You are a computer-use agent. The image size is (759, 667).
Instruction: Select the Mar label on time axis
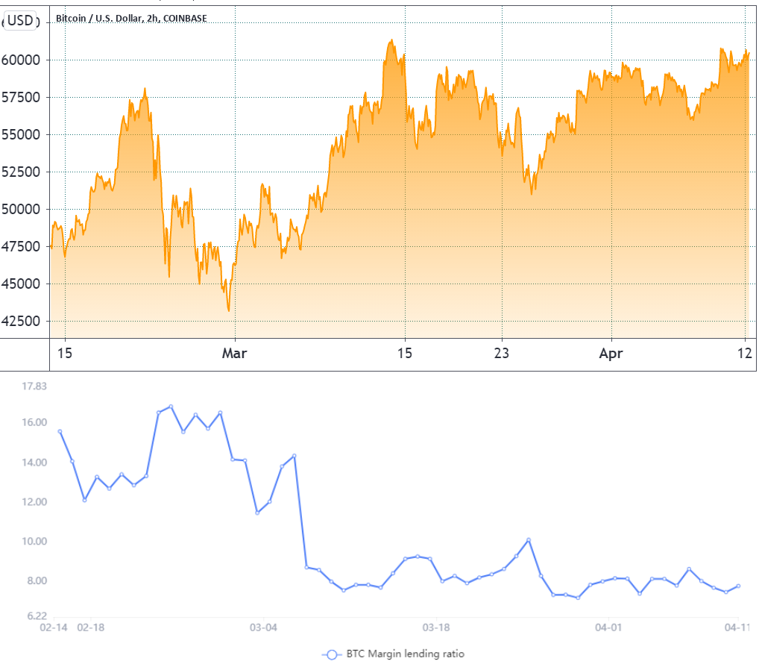click(x=234, y=353)
